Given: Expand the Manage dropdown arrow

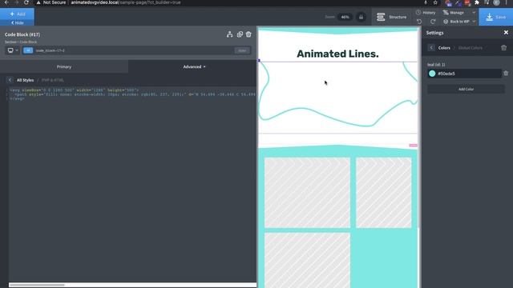Looking at the screenshot, I should [x=474, y=13].
